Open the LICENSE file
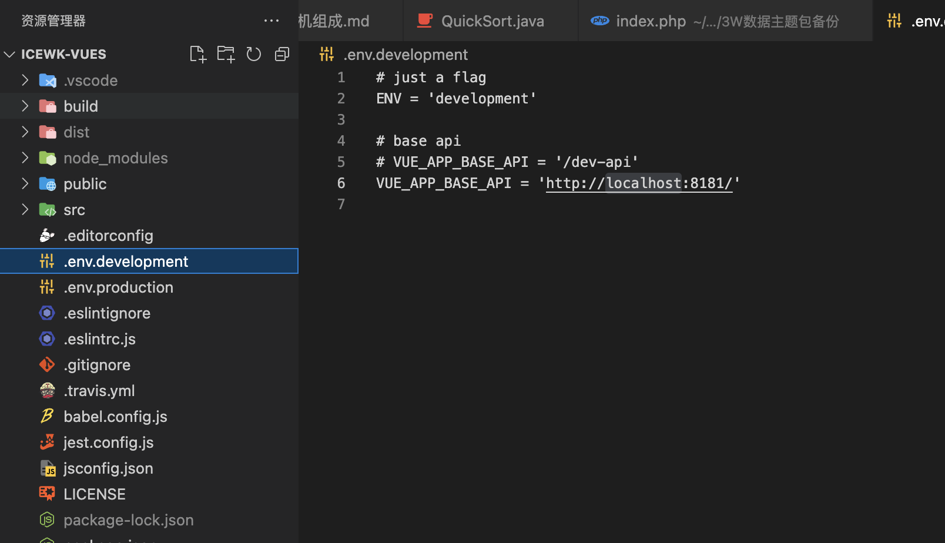The width and height of the screenshot is (945, 543). (x=94, y=494)
